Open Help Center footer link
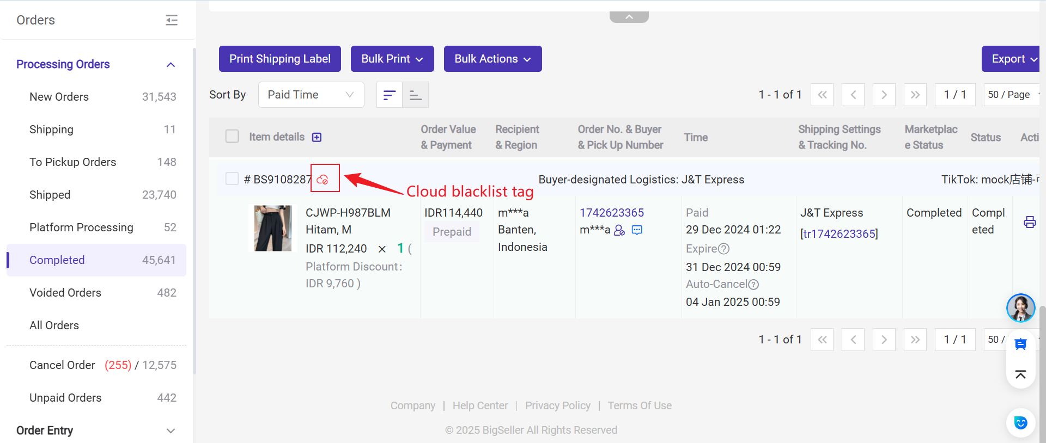The height and width of the screenshot is (443, 1046). pyautogui.click(x=480, y=406)
